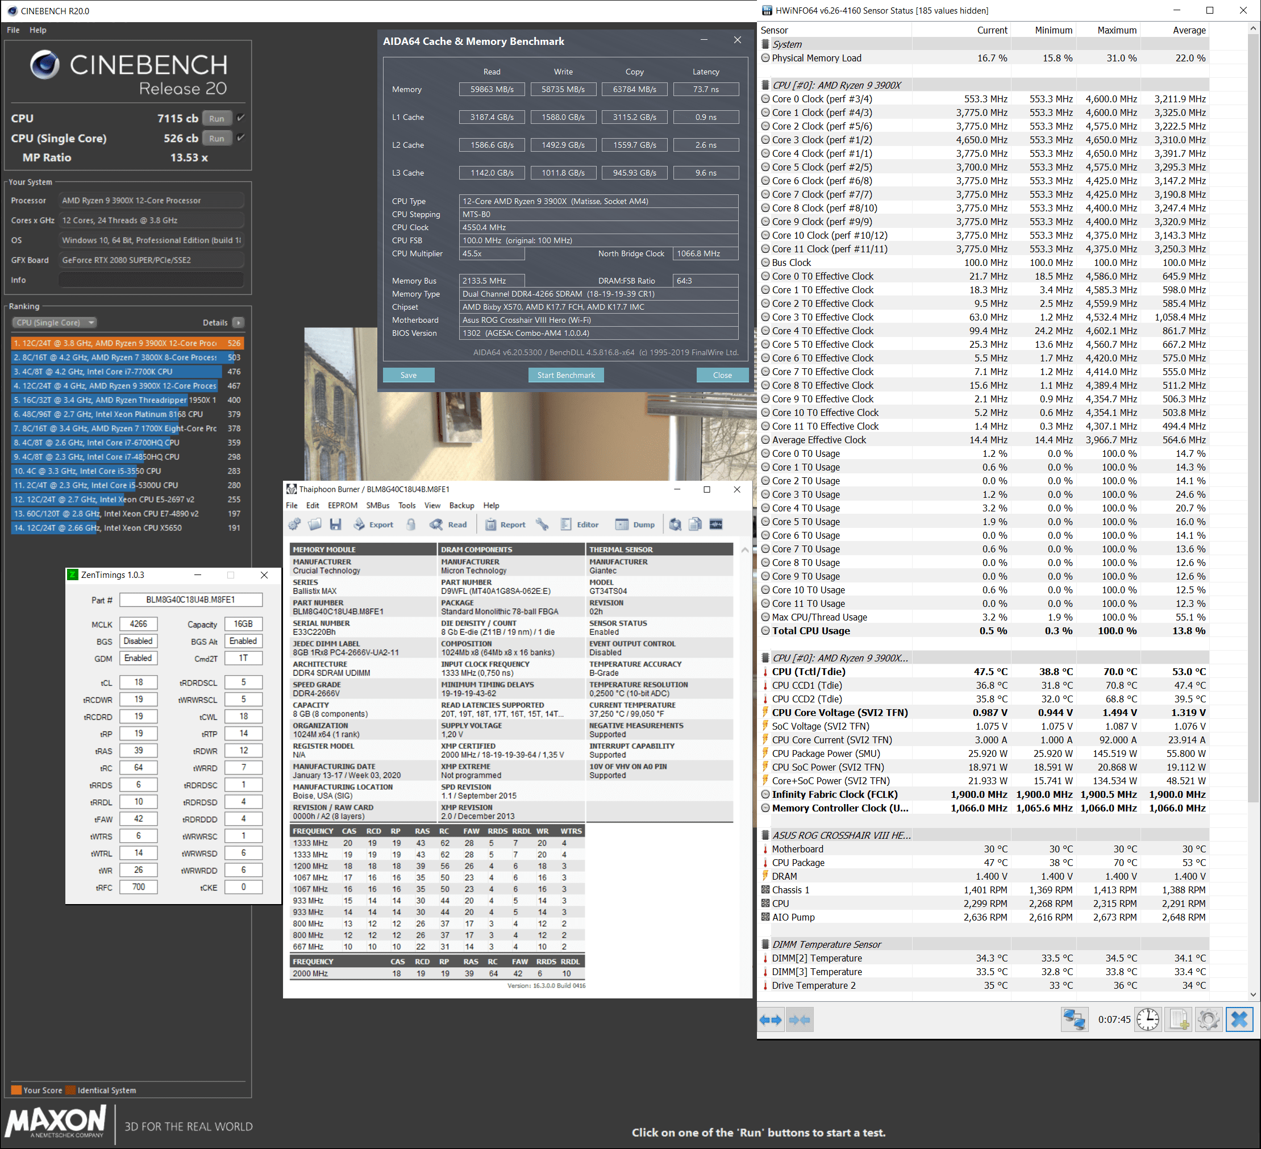Open HWiNFO sensor settings gear icon
Viewport: 1261px width, 1149px height.
(x=1209, y=1019)
